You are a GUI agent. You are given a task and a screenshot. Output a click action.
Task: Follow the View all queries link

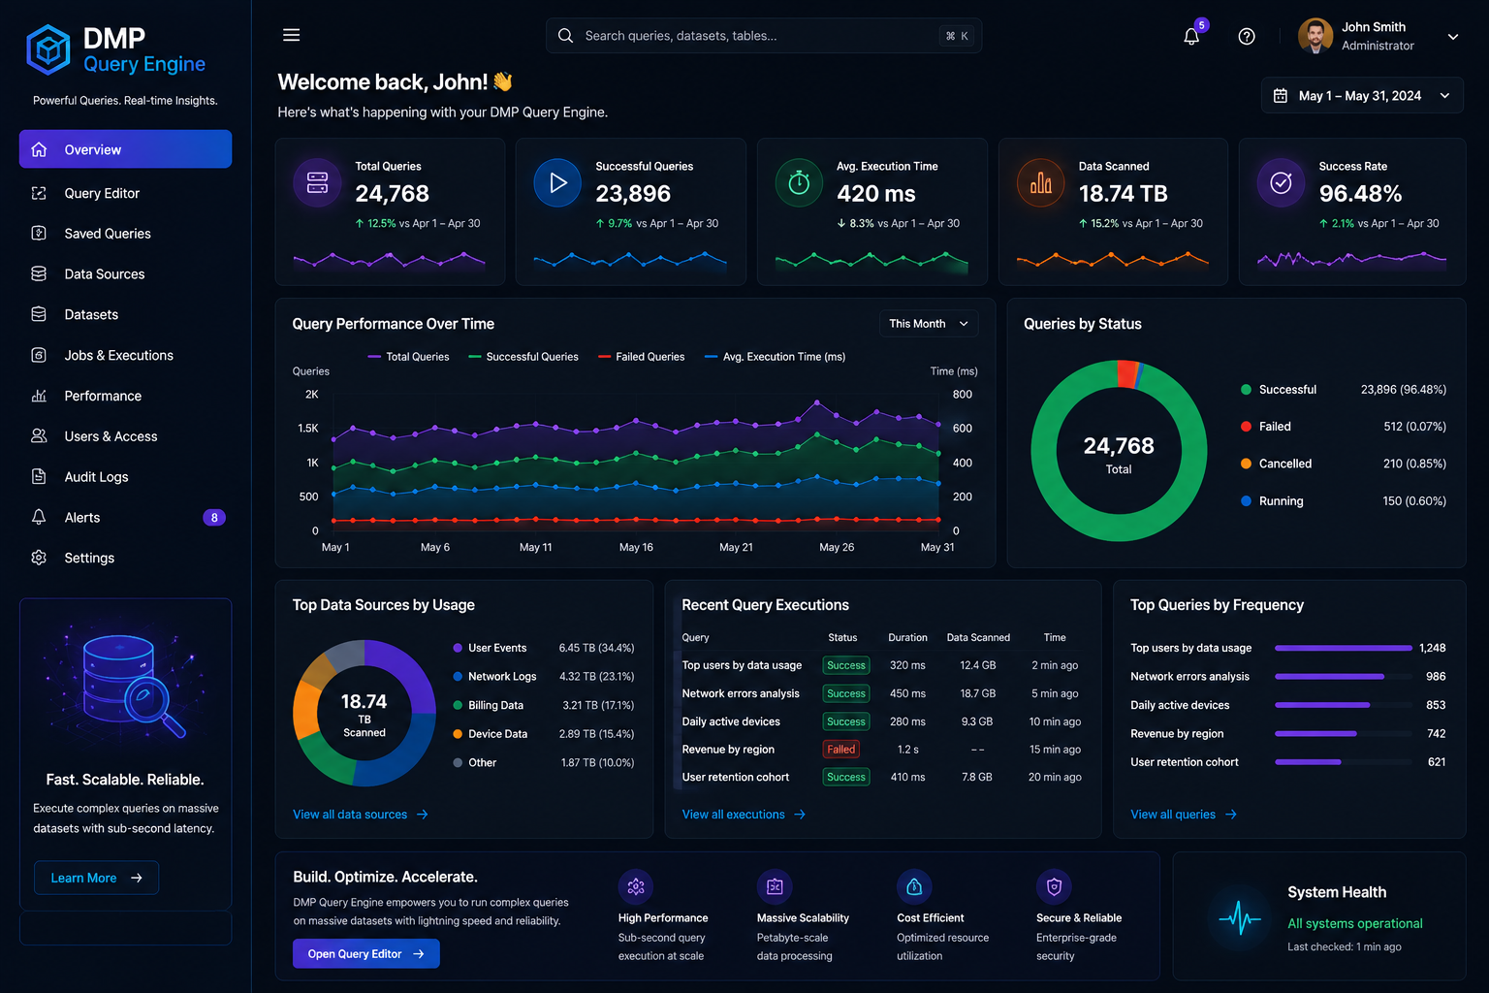pos(1184,815)
